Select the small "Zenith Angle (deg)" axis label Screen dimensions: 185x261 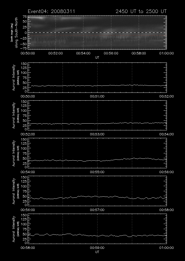12,33
